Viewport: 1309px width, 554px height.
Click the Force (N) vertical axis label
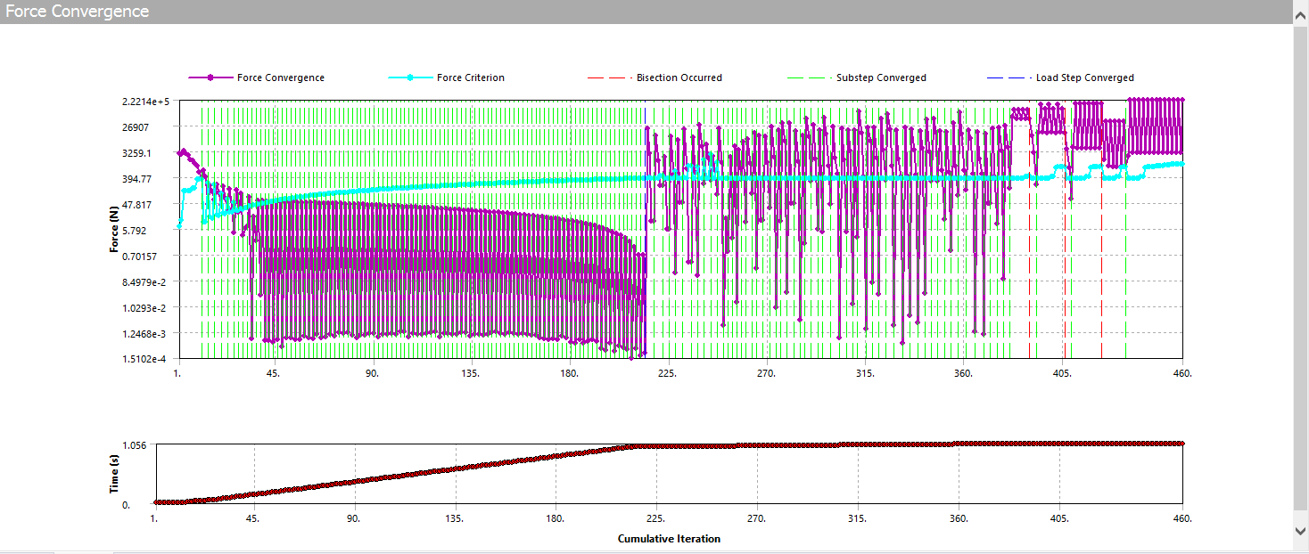coord(114,230)
